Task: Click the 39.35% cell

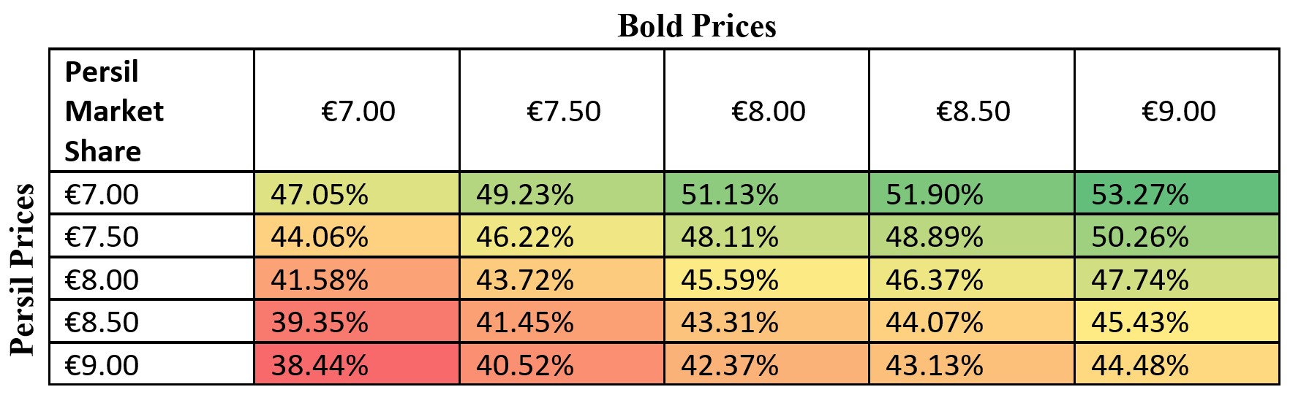Action: (x=358, y=322)
